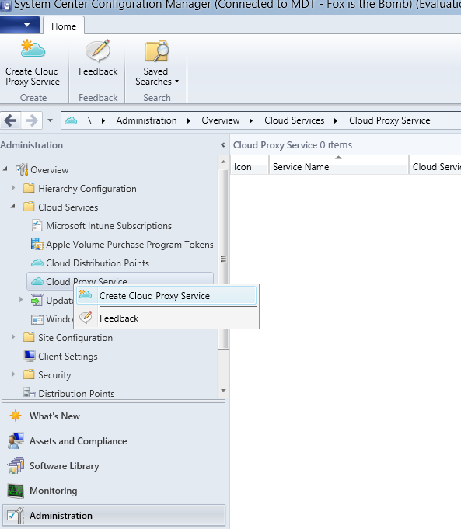Open the navigation history dropdown arrow

coord(51,120)
